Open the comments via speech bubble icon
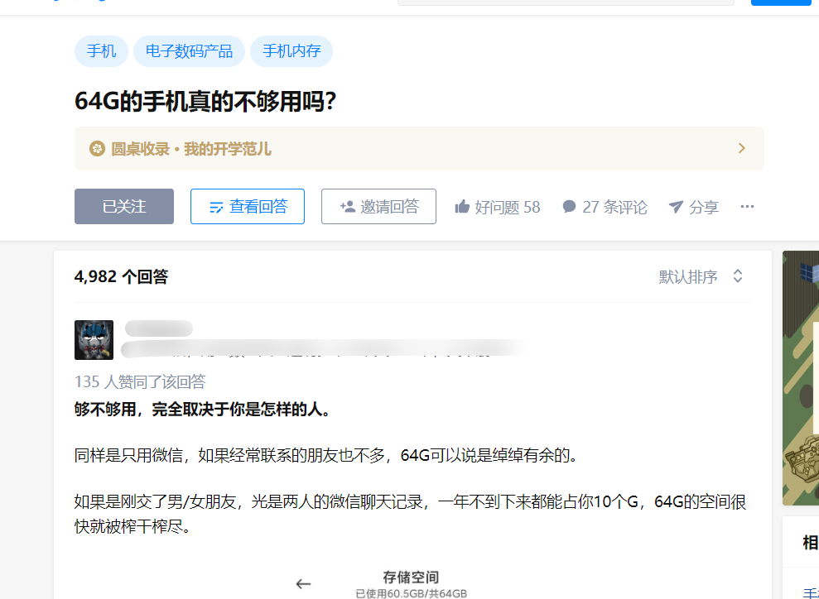The height and width of the screenshot is (599, 819). point(568,206)
